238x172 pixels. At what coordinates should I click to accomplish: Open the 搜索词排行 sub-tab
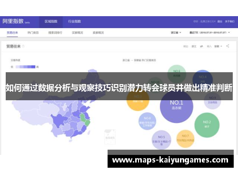55,33
